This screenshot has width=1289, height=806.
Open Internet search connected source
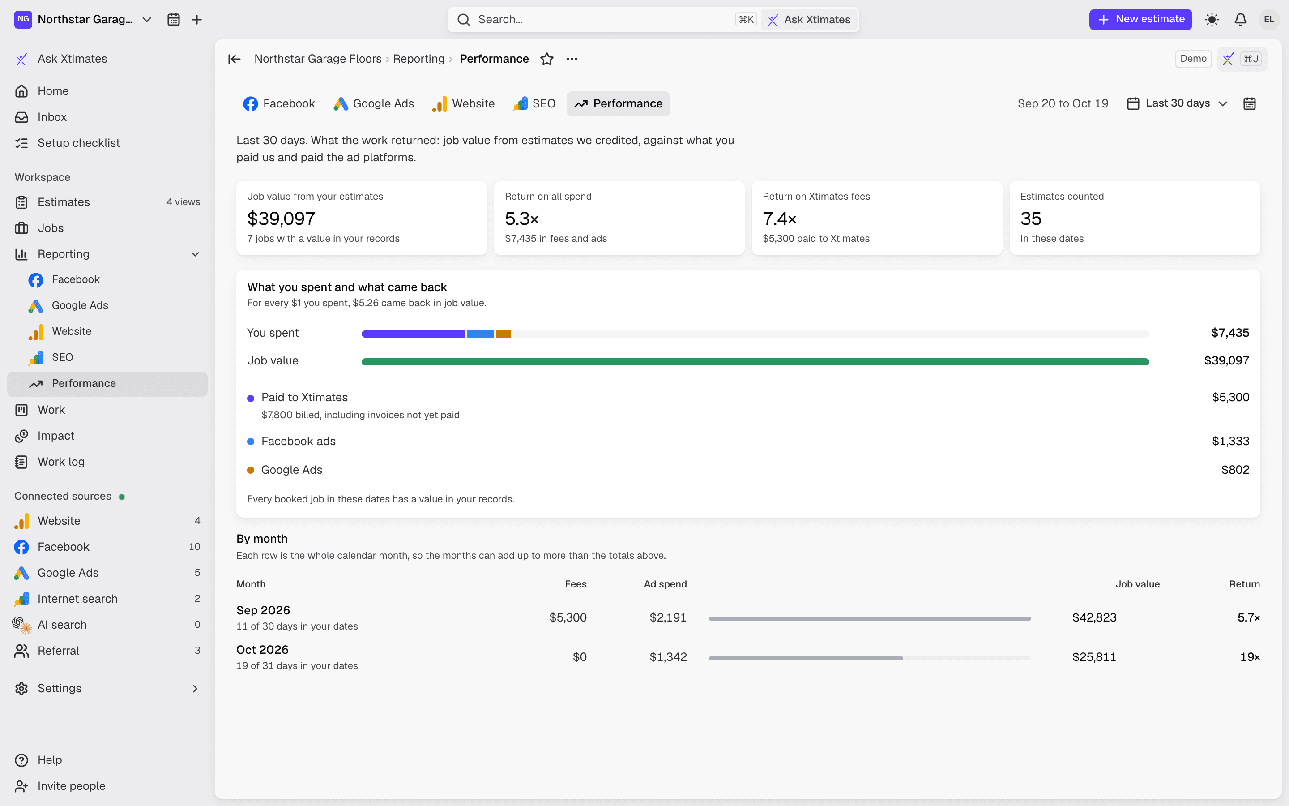107,599
